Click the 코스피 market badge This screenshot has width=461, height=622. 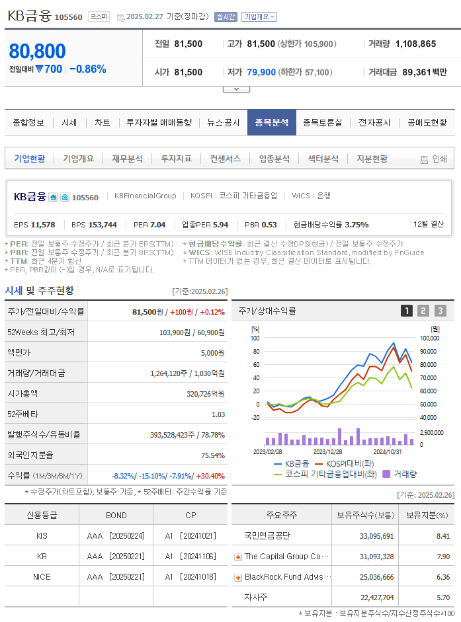point(99,17)
